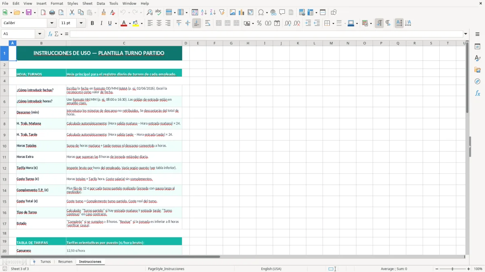Screen dimensions: 485x272
Task: Click the Function Wizard icon
Action: click(51, 34)
